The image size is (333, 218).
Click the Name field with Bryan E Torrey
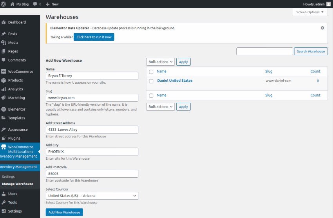coord(92,76)
